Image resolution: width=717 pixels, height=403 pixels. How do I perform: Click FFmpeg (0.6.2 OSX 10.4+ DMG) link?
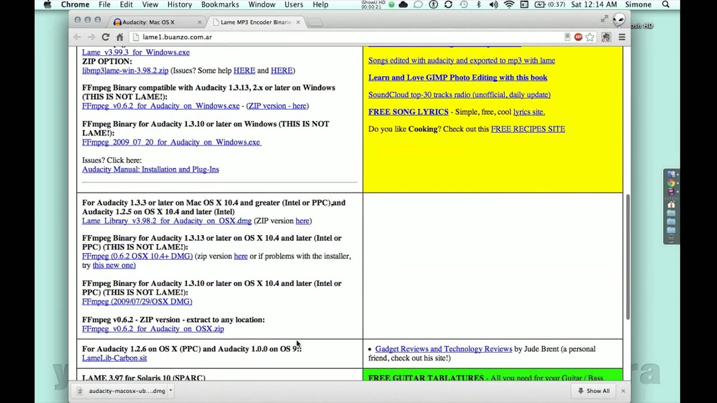(137, 256)
